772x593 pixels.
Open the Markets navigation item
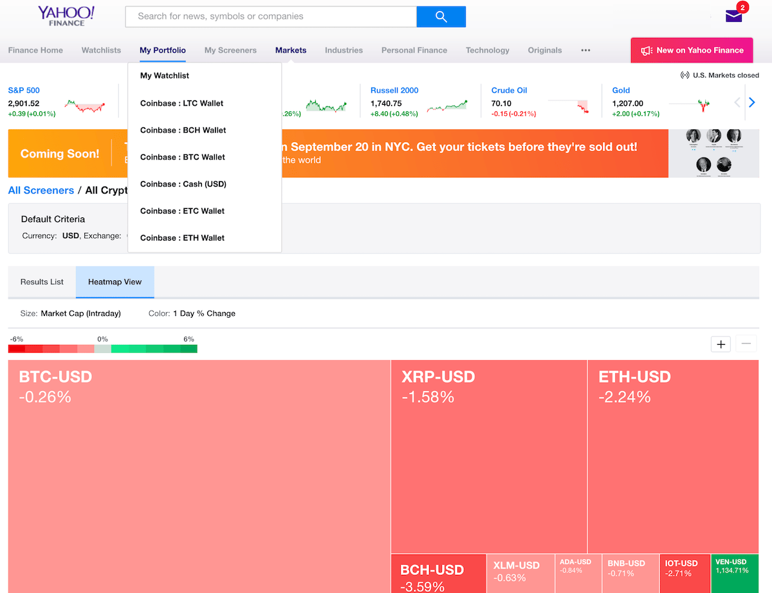[x=291, y=50]
